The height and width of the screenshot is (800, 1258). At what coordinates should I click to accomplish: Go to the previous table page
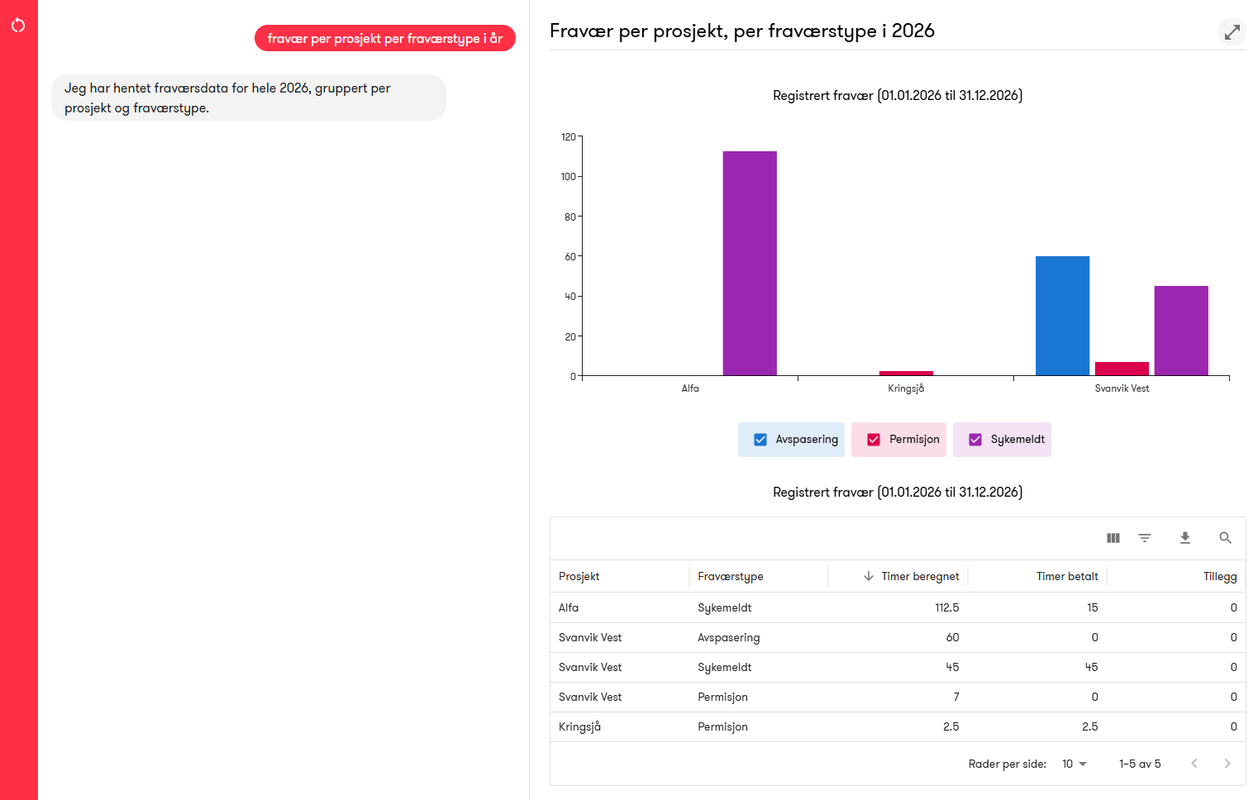click(x=1194, y=764)
